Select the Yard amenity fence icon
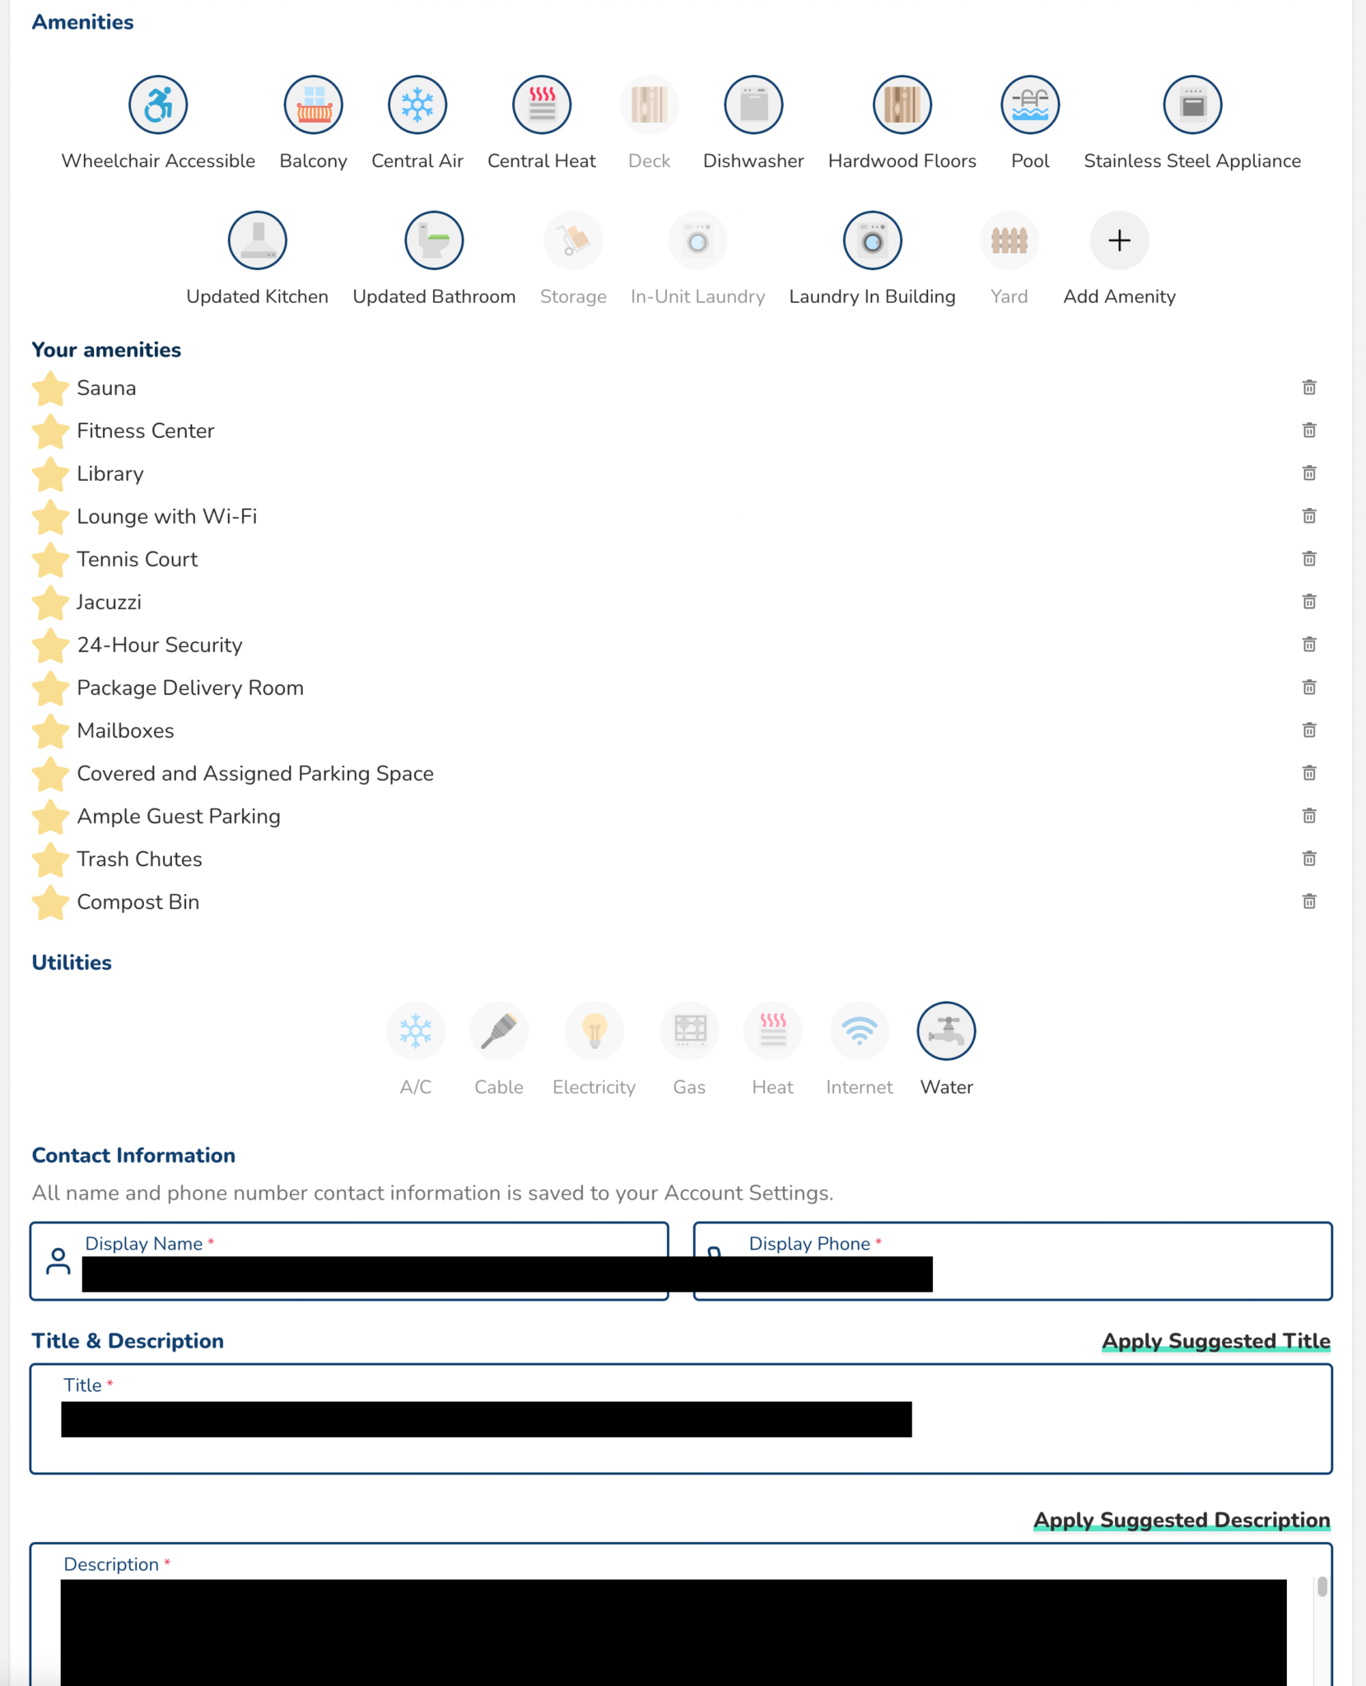Screen dimensions: 1366x1686 (1009, 240)
